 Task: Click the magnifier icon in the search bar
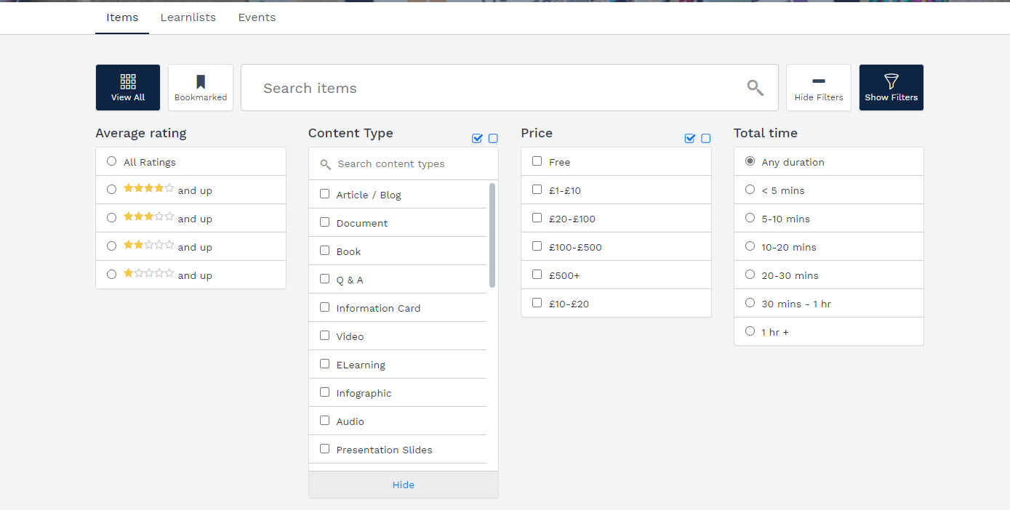pyautogui.click(x=756, y=88)
